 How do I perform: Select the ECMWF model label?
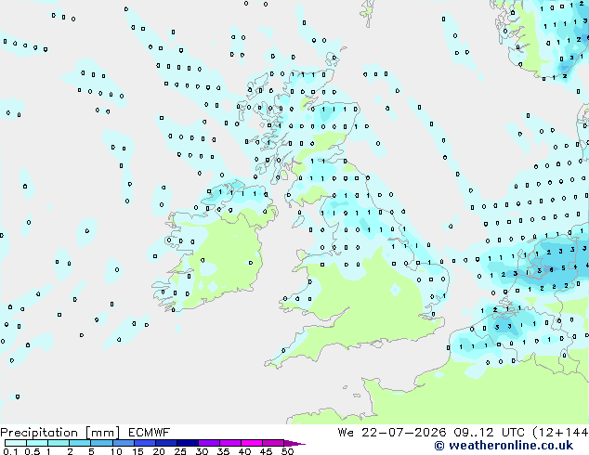[x=150, y=433]
